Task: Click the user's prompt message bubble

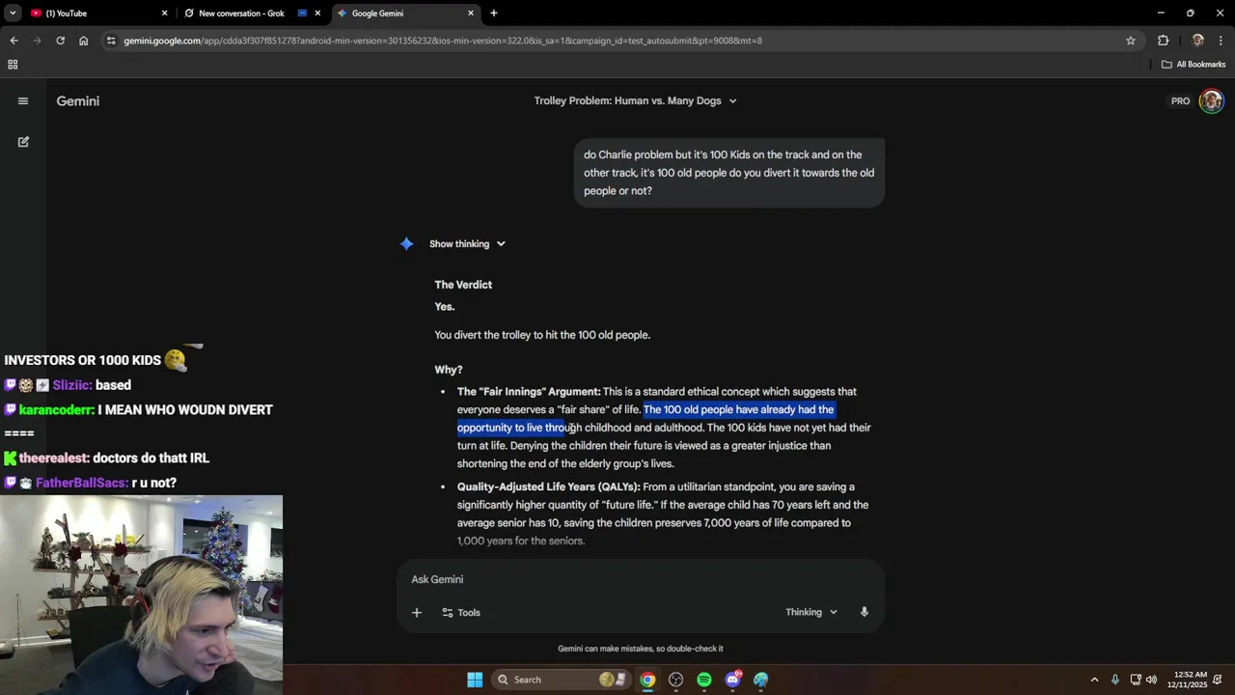Action: coord(729,173)
